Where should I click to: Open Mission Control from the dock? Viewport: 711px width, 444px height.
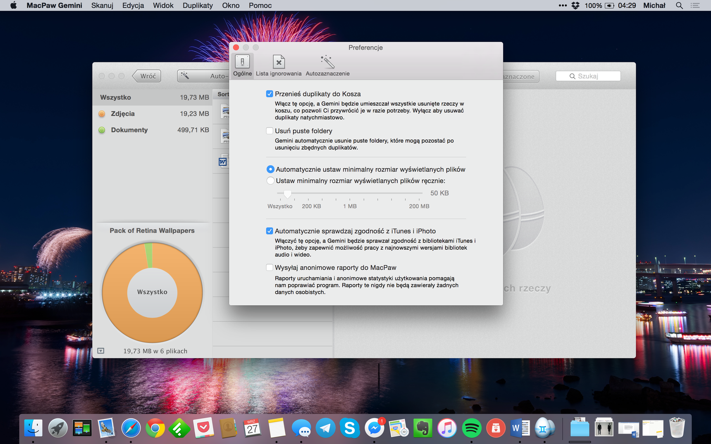click(x=82, y=428)
